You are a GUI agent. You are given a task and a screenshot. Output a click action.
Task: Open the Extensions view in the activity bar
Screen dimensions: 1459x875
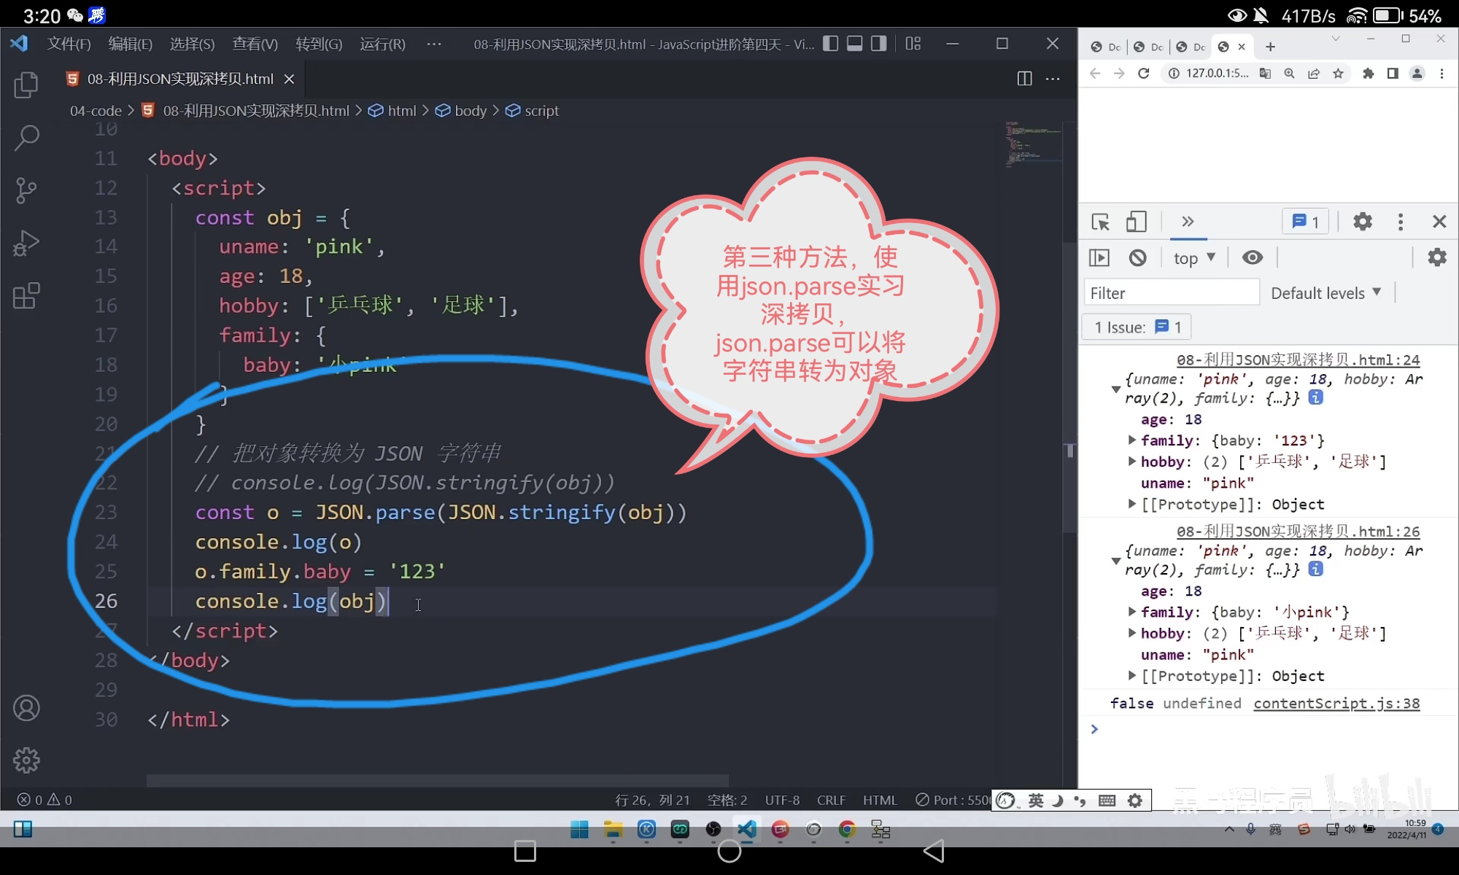point(26,296)
